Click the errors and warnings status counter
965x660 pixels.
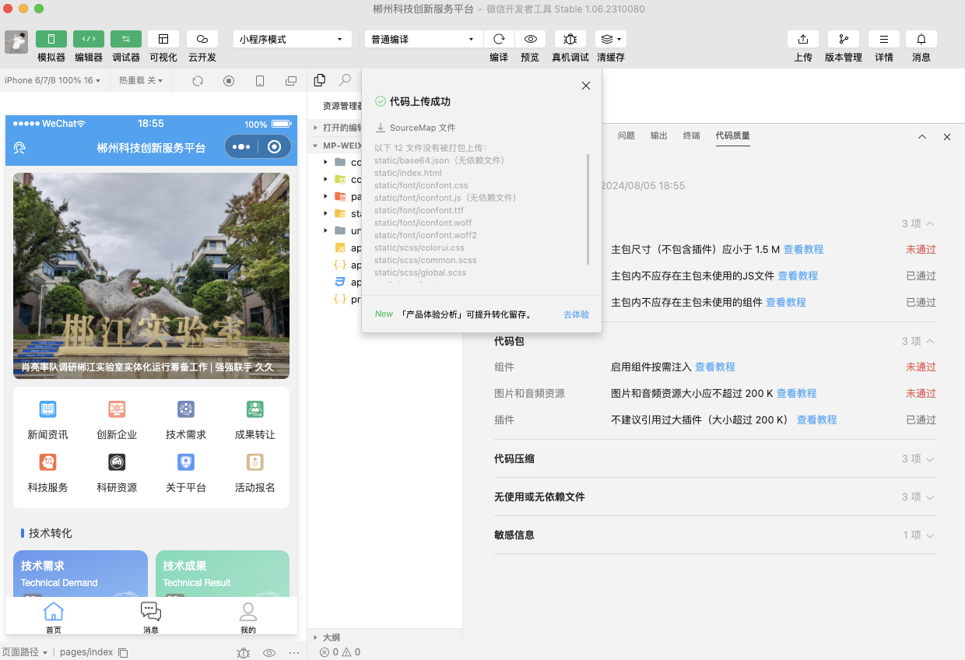click(x=340, y=652)
